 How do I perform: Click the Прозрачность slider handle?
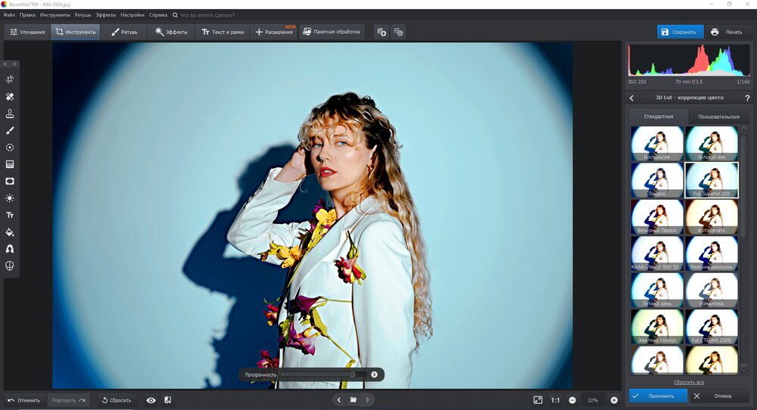click(x=352, y=374)
